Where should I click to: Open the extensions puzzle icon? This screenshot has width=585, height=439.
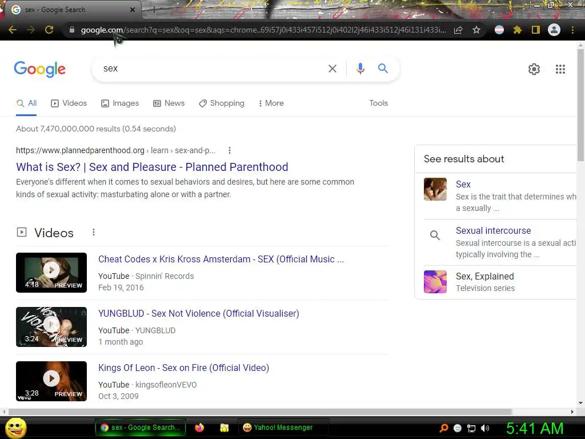click(x=517, y=30)
